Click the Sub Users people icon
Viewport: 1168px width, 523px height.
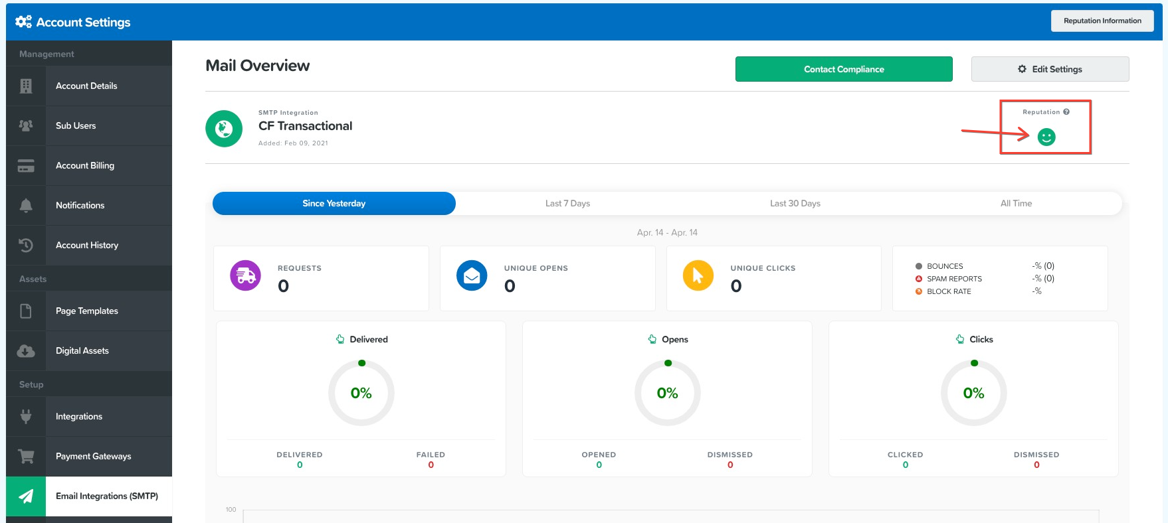(x=26, y=125)
